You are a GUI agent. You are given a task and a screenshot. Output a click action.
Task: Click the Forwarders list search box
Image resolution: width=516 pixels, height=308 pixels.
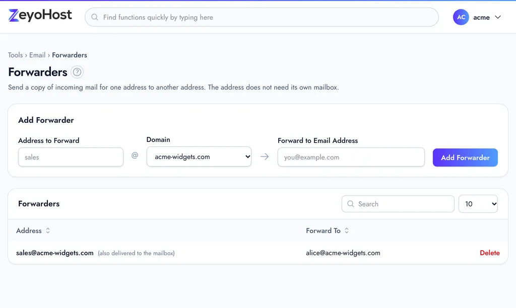pyautogui.click(x=398, y=204)
